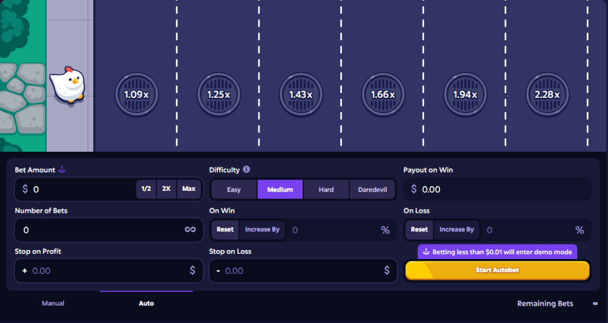Select Daredevil difficulty option

click(372, 190)
